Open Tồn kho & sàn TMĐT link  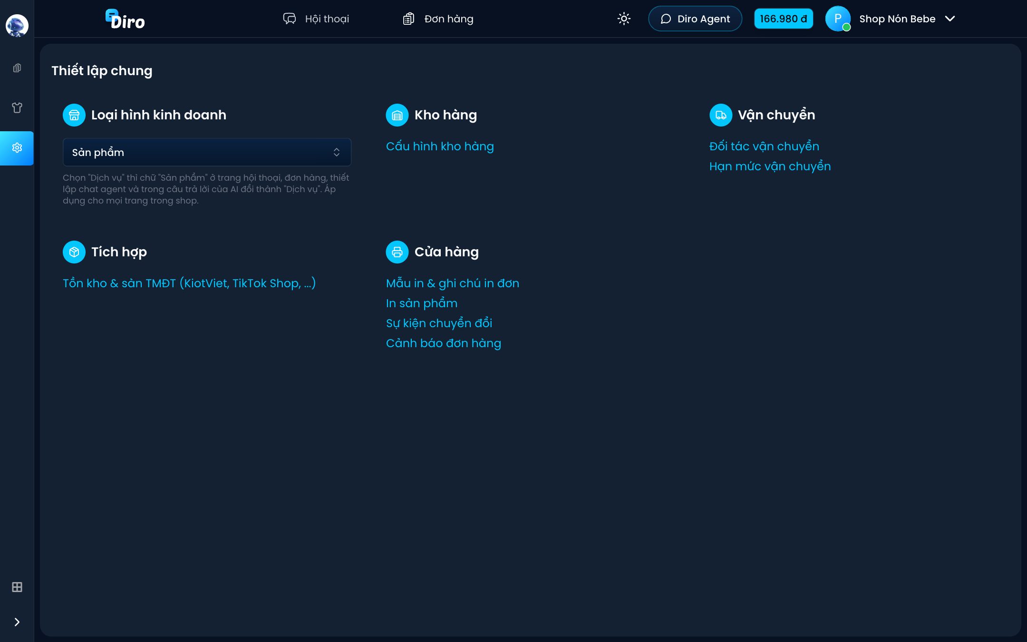(x=189, y=283)
